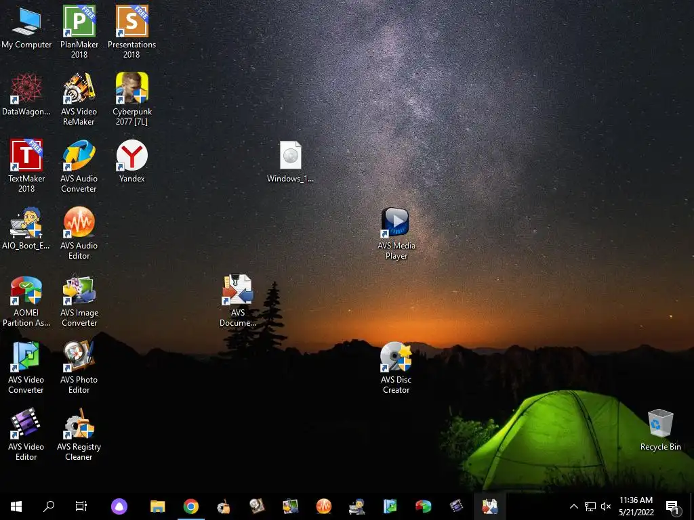Open the notification Action Center
694x520 pixels.
click(673, 506)
